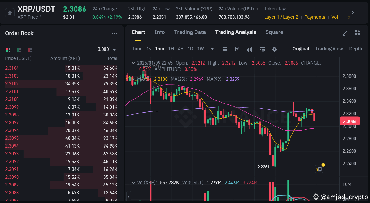
Task: Open the Trading Analysis tab
Action: (x=236, y=32)
